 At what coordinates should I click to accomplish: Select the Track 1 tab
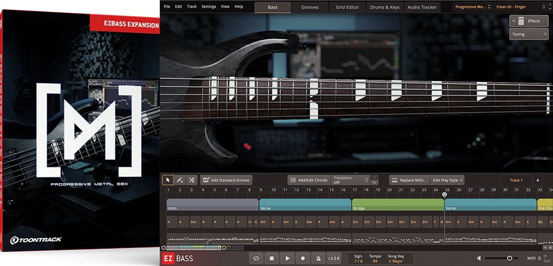click(x=516, y=180)
